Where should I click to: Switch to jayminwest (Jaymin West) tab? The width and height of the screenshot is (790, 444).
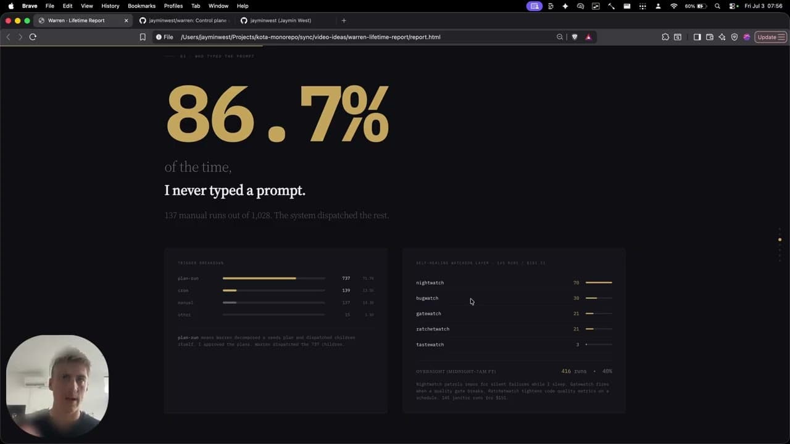[280, 20]
